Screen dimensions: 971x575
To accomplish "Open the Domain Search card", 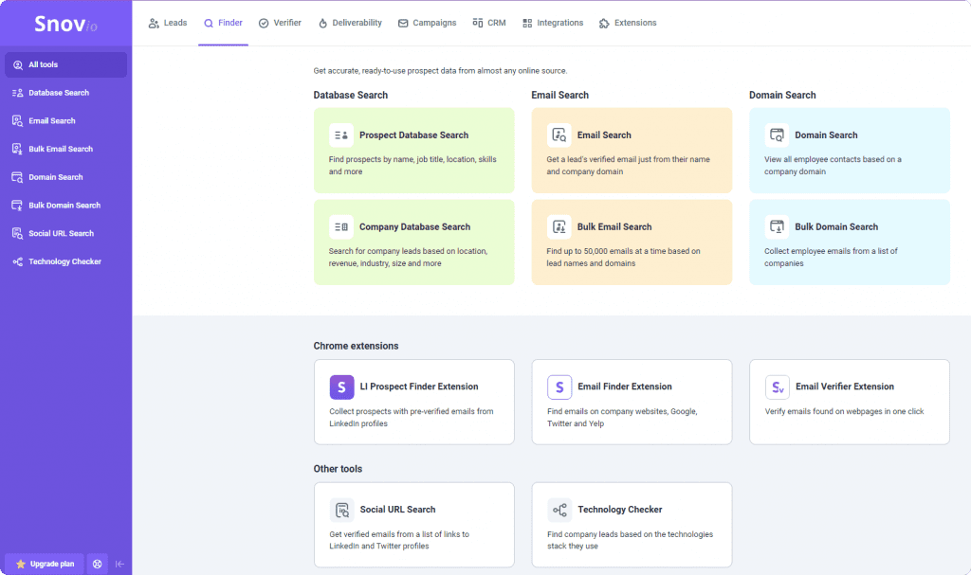I will click(849, 150).
